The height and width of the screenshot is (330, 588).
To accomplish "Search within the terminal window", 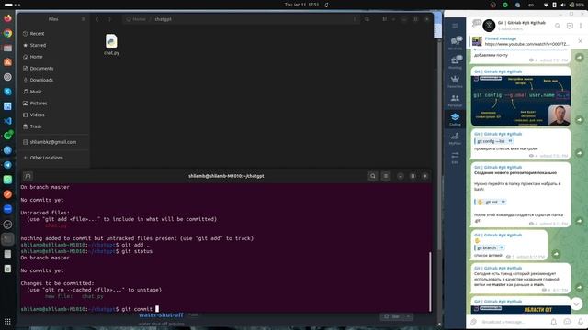I will click(x=373, y=176).
